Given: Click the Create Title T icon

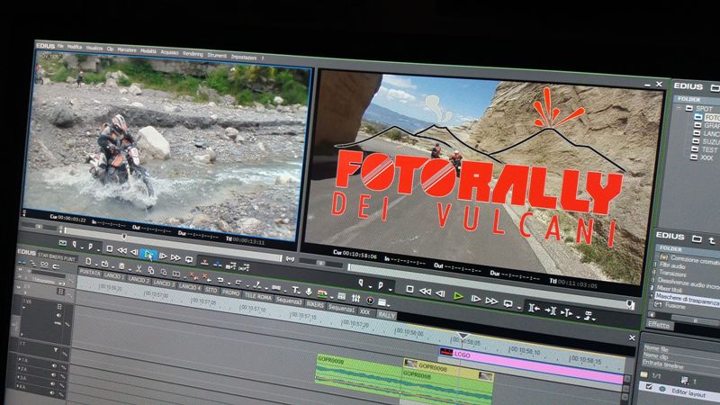Looking at the screenshot, I should (294, 290).
